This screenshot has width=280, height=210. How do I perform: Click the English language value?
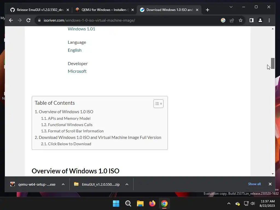tap(75, 50)
